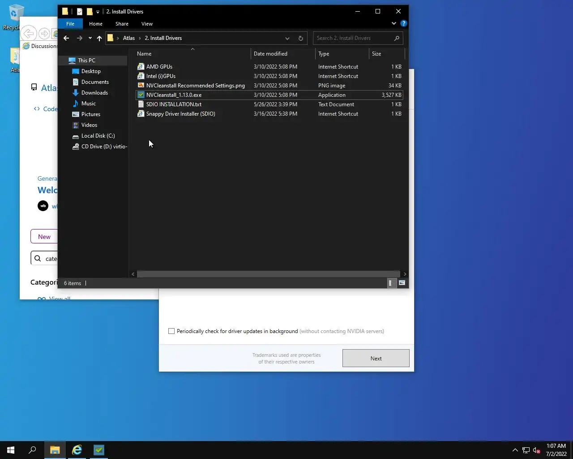Click Properties quick access toolbar icon

point(80,12)
